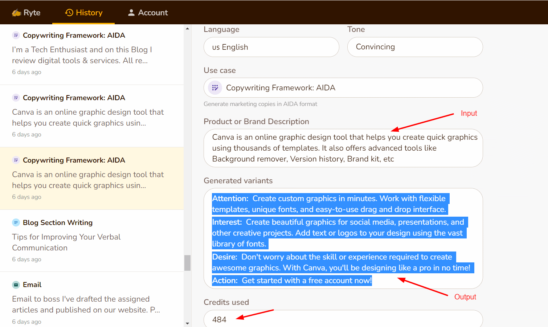Click the icon of the Tech Enthusiast entry
This screenshot has height=327, width=548.
[16, 35]
